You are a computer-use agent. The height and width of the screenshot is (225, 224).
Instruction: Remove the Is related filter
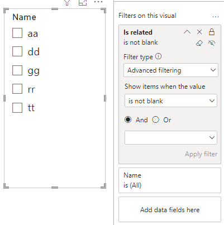click(199, 32)
